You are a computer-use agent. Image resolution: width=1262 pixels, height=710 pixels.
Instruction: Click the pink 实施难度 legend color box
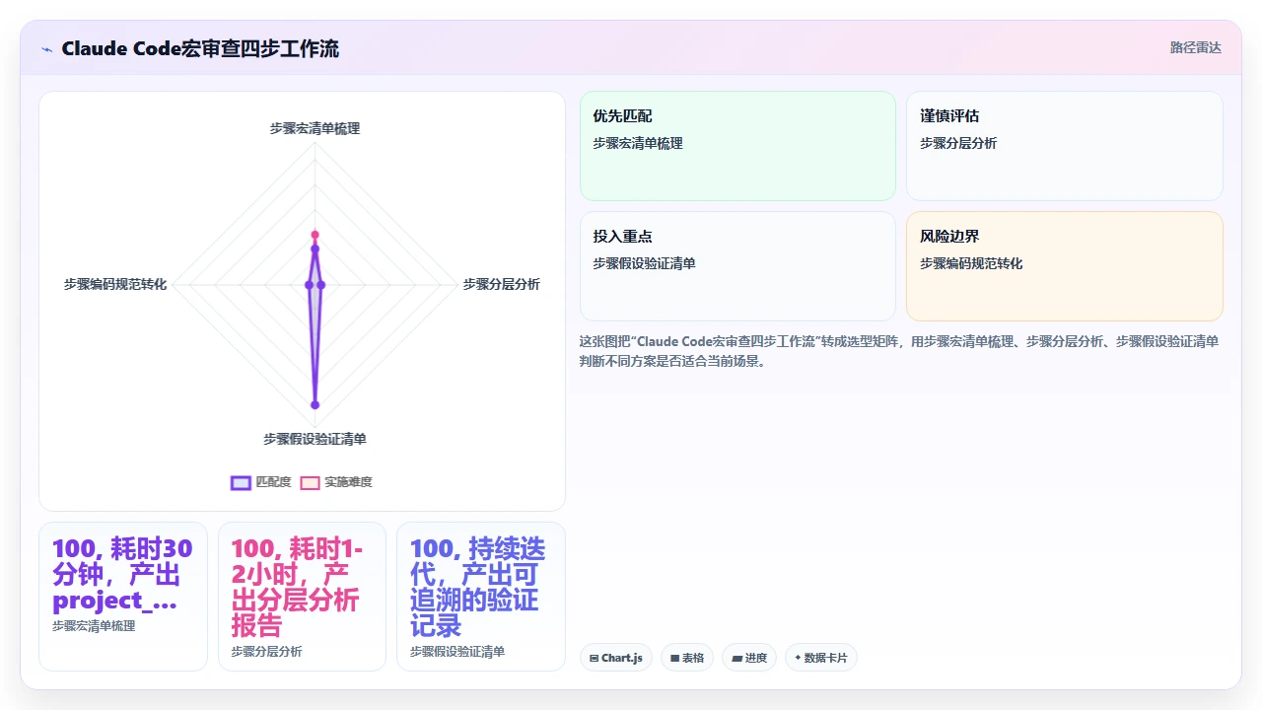click(310, 482)
